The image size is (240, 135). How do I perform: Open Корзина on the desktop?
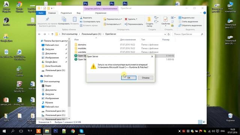[230, 117]
